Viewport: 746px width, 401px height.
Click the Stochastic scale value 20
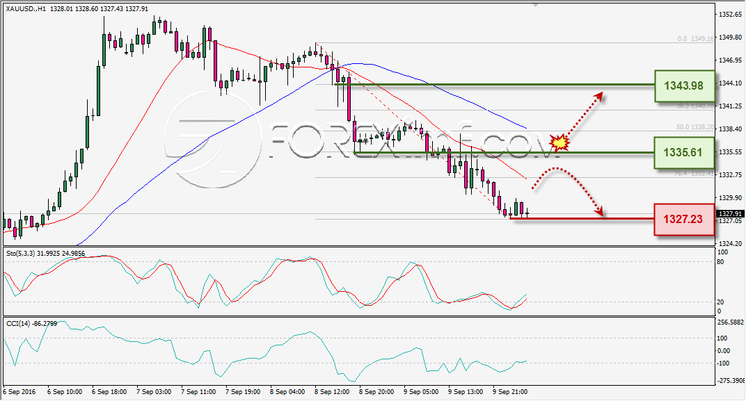pos(720,302)
